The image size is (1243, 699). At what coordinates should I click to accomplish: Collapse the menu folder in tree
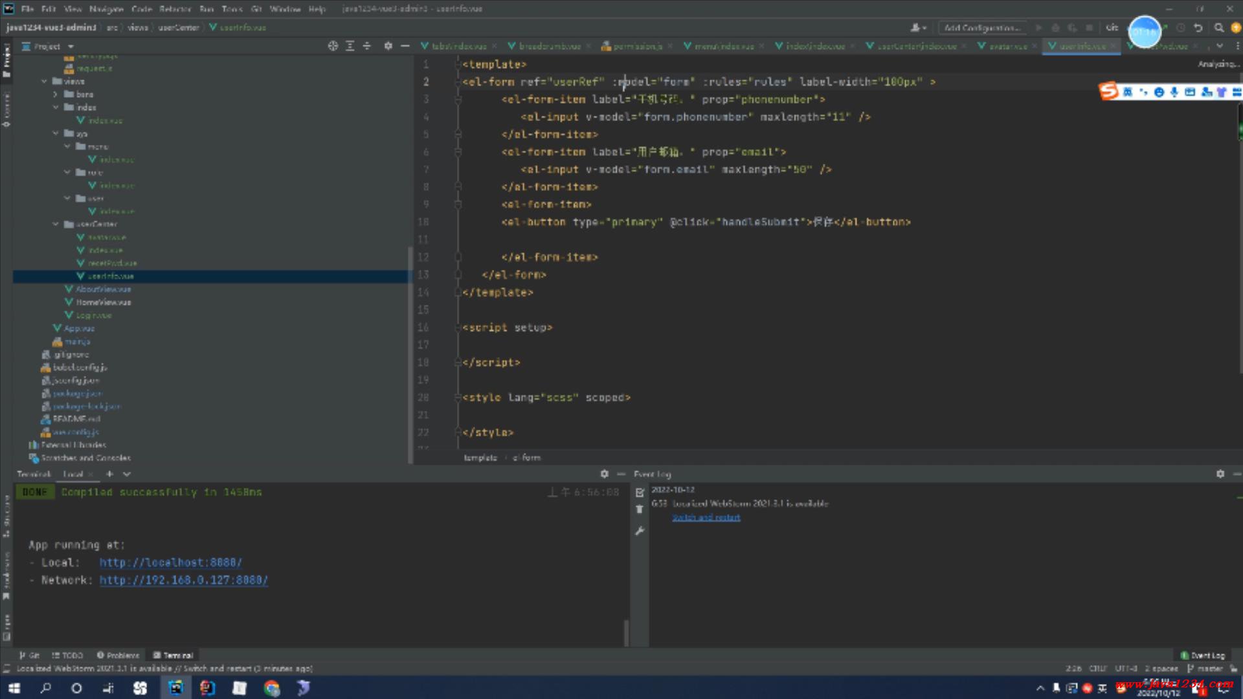67,146
